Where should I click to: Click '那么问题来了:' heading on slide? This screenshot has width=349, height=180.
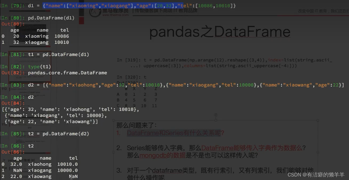pyautogui.click(x=136, y=125)
